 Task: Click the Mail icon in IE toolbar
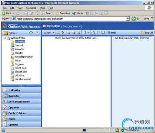coord(94,13)
